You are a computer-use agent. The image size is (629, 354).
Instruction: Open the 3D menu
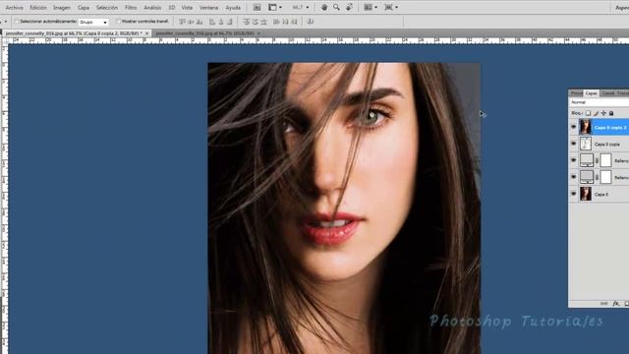click(x=172, y=8)
